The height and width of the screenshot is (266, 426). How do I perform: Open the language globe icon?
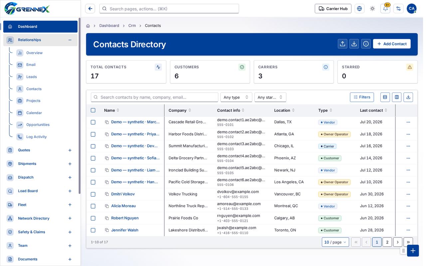coord(359,9)
